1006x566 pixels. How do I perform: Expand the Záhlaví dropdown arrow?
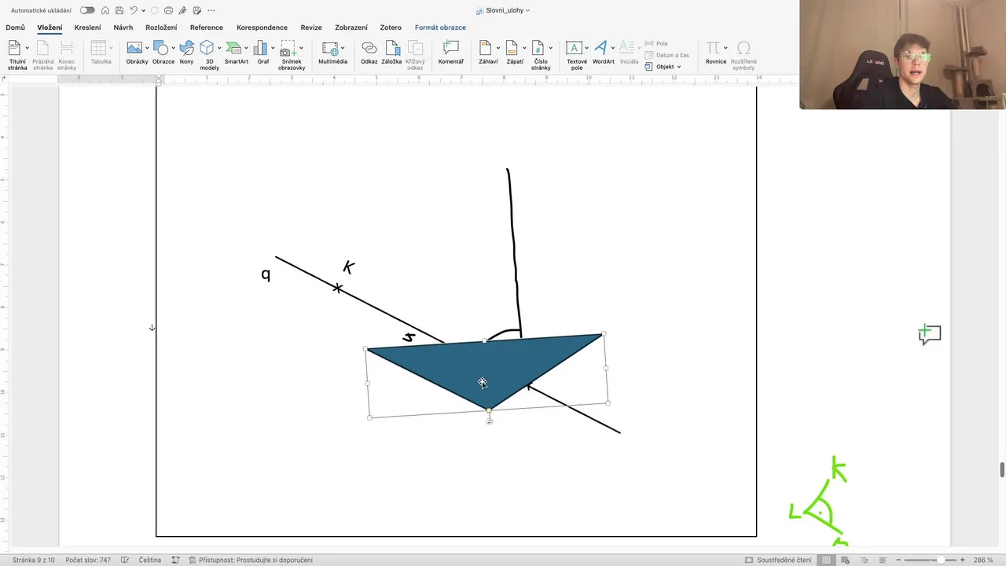(498, 48)
